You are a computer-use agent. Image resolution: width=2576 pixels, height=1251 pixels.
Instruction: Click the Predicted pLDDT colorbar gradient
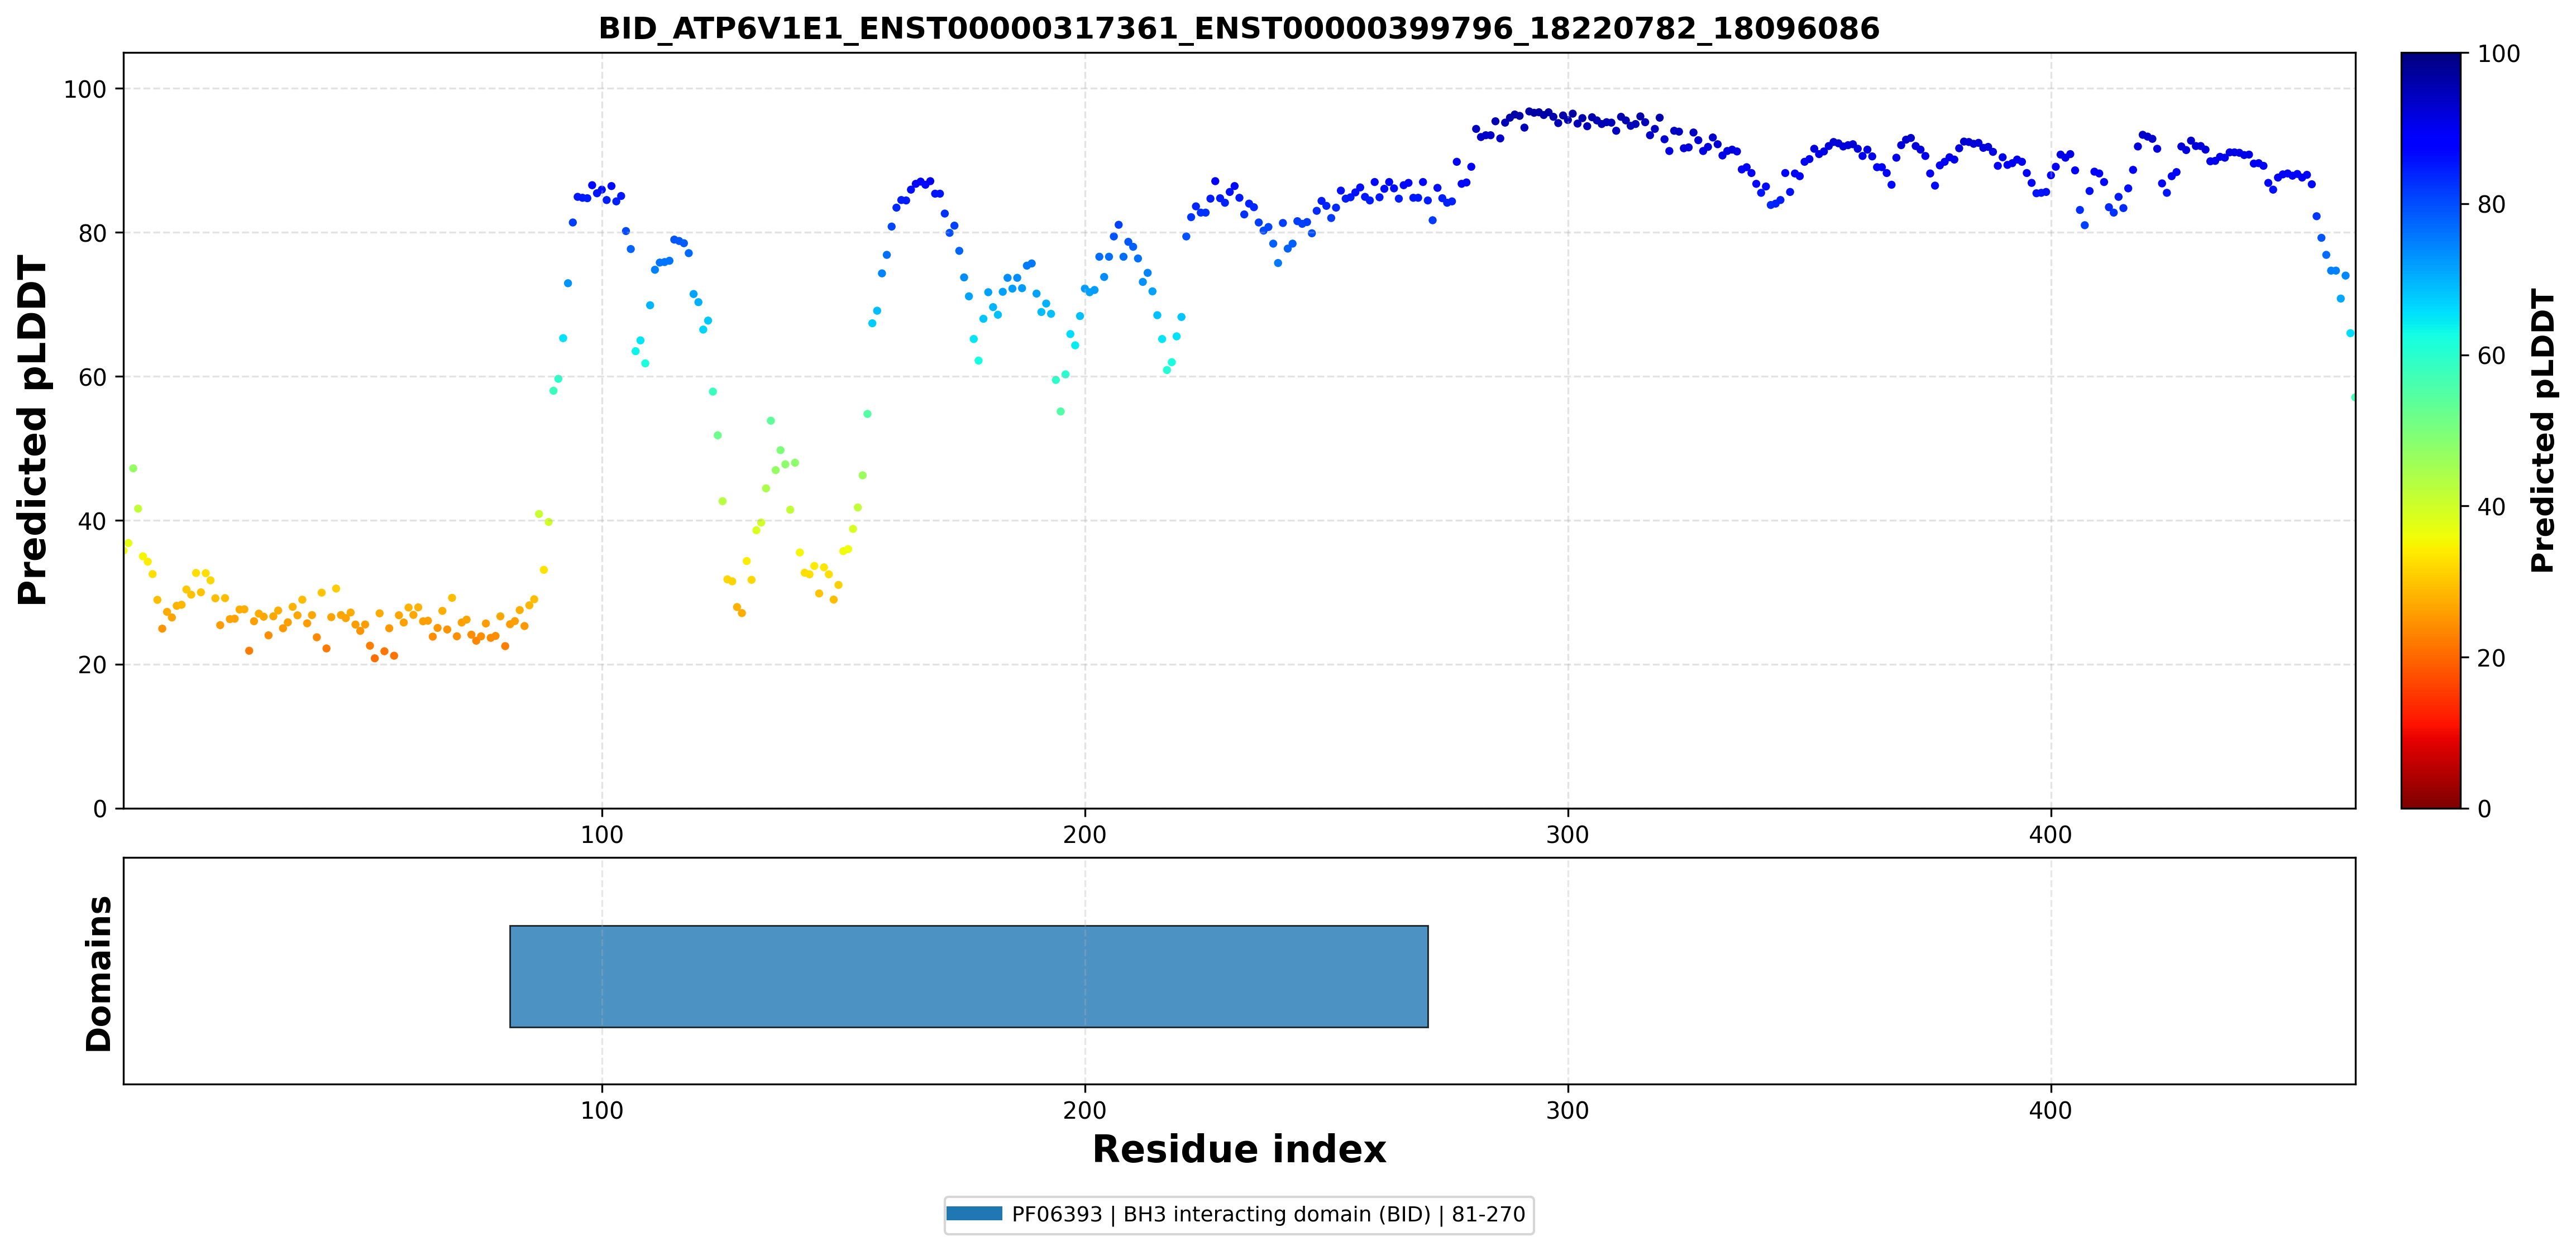(2431, 430)
